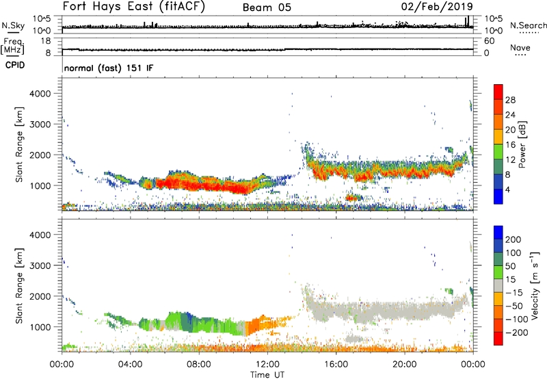Screen dimensions: 547x379
Task: Click the 'N.Search' legend label
Action: pyautogui.click(x=529, y=25)
